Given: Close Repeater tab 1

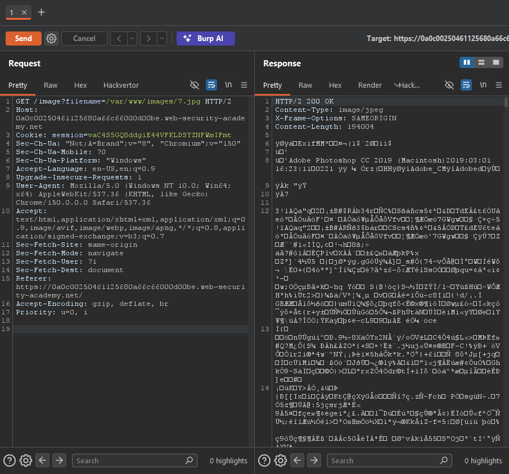Looking at the screenshot, I should (24, 12).
